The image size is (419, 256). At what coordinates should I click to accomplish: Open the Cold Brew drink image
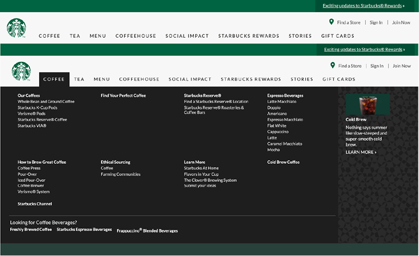coord(368,104)
